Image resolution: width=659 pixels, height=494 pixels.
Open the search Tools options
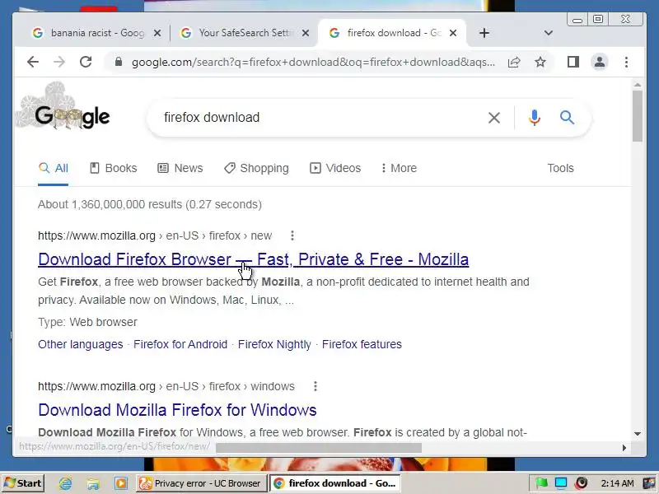click(560, 169)
